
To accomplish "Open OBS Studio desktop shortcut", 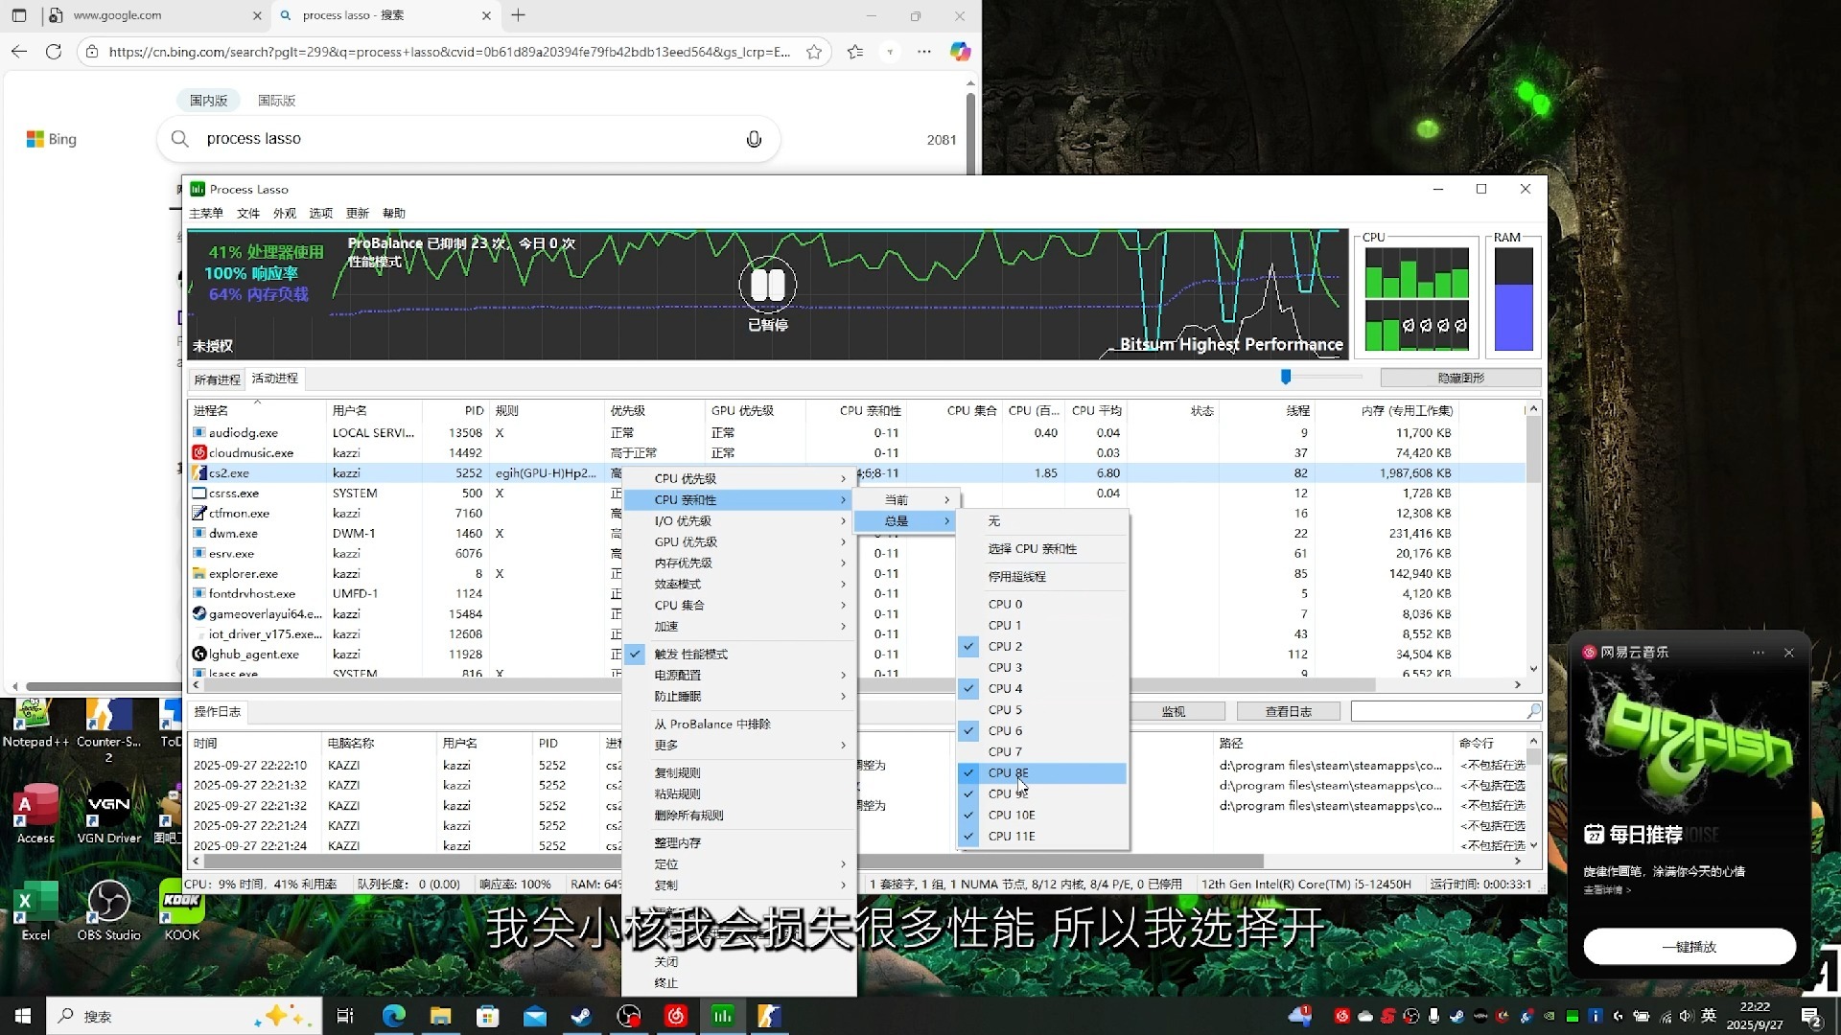I will coord(108,910).
